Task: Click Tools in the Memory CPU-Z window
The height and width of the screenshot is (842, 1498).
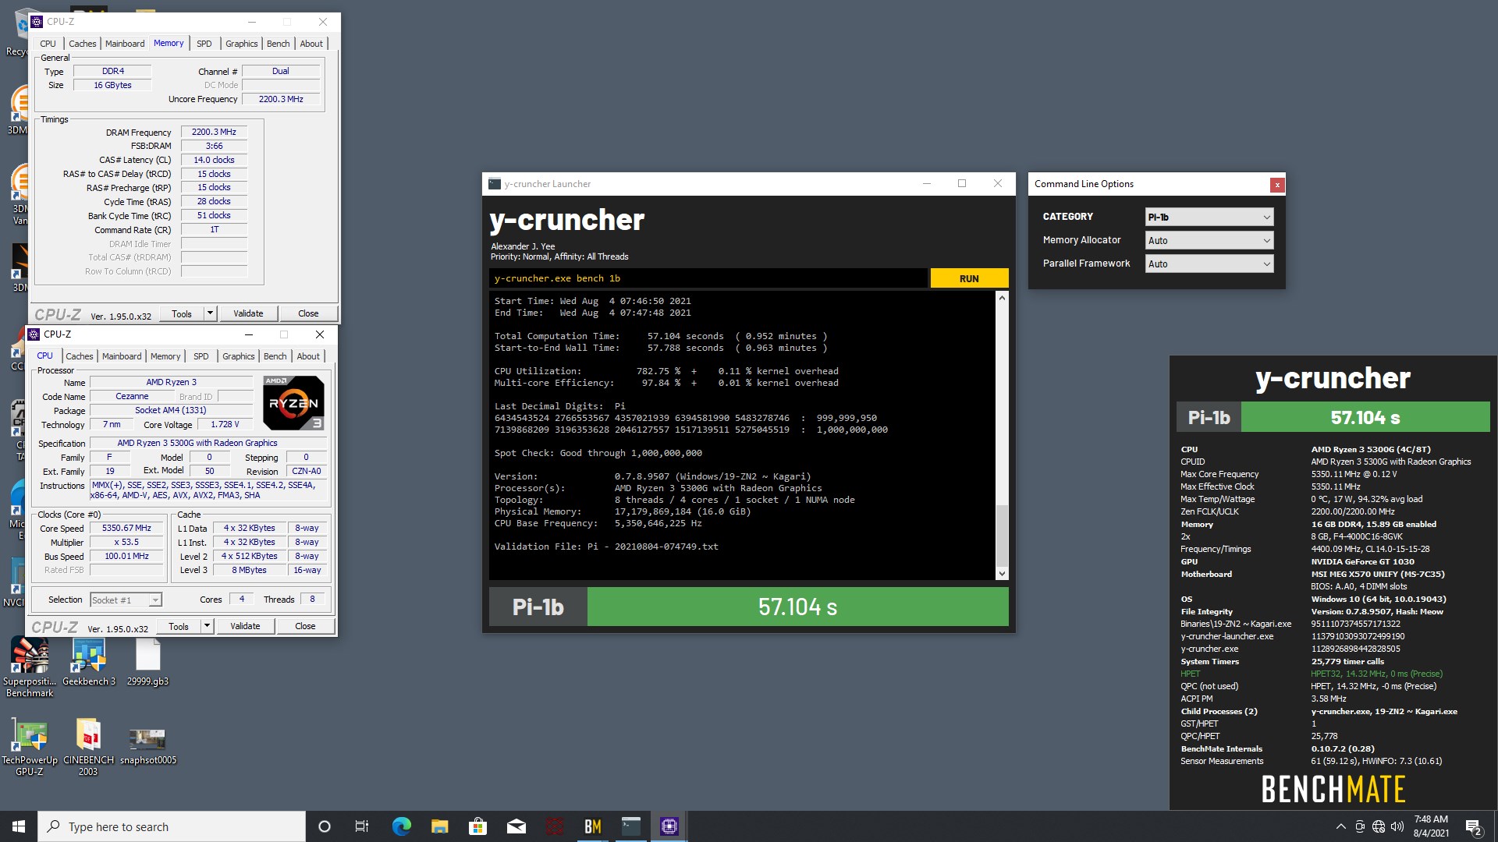Action: (x=182, y=313)
